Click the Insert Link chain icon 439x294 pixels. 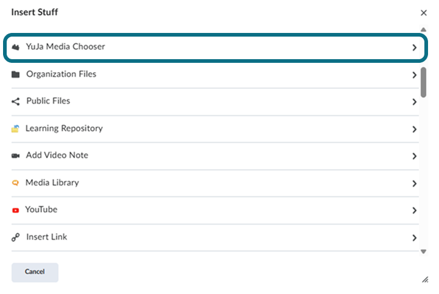pos(16,237)
